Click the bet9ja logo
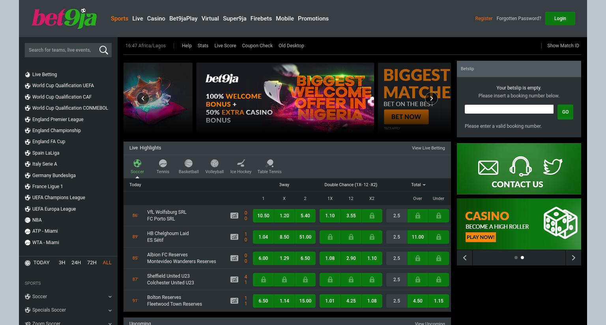The width and height of the screenshot is (606, 325). click(x=64, y=18)
